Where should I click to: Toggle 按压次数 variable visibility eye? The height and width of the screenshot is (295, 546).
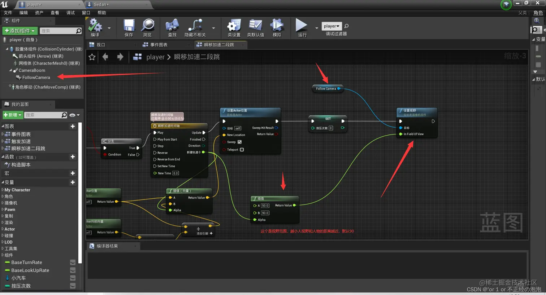[x=73, y=286]
